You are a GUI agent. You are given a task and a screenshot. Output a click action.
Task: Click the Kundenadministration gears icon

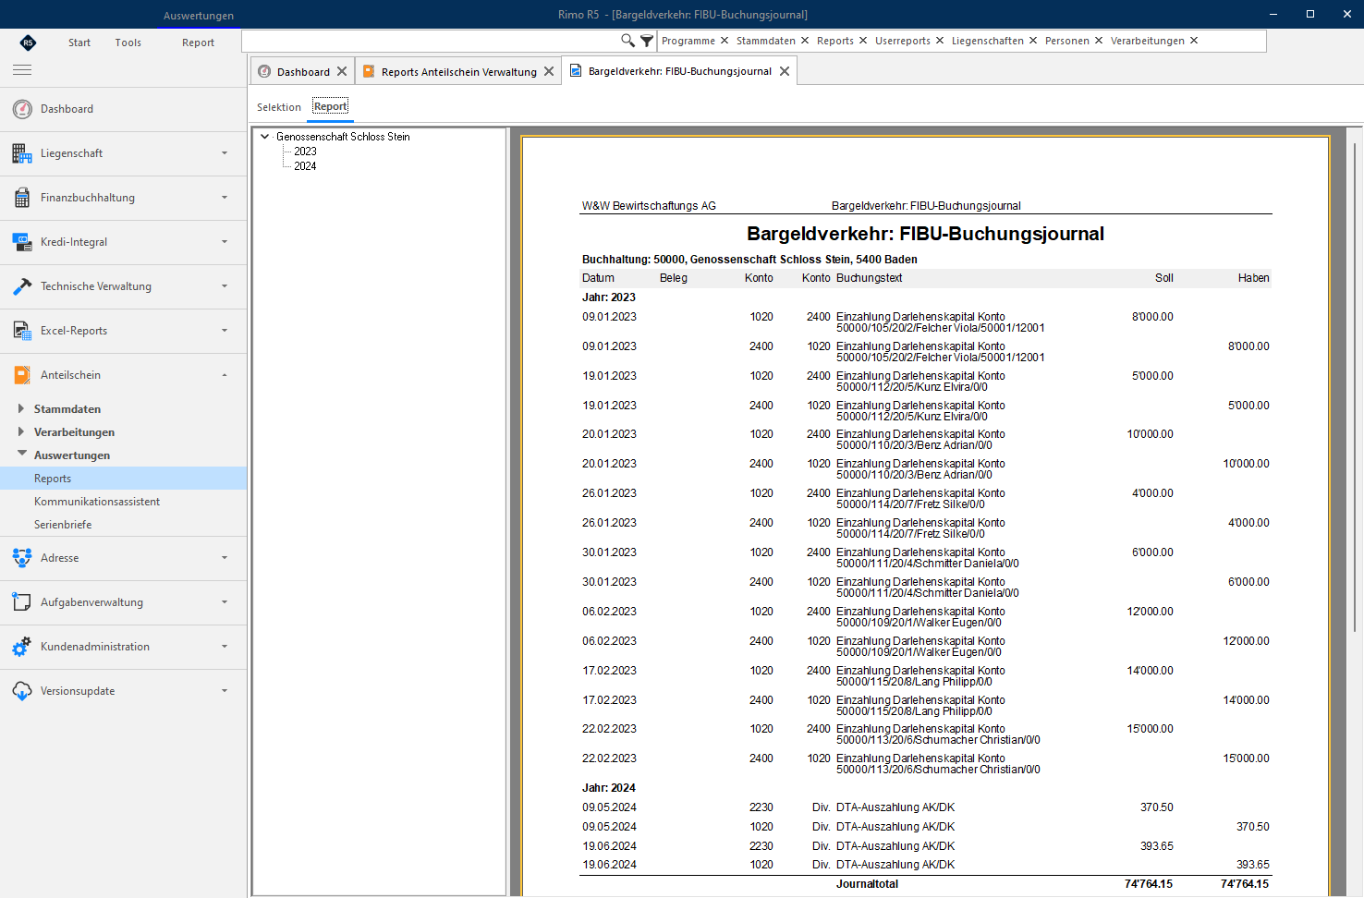tap(22, 647)
